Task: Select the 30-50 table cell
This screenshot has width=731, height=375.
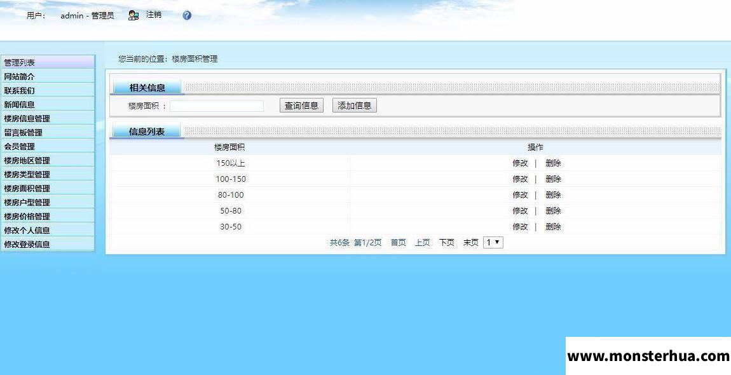Action: [230, 227]
